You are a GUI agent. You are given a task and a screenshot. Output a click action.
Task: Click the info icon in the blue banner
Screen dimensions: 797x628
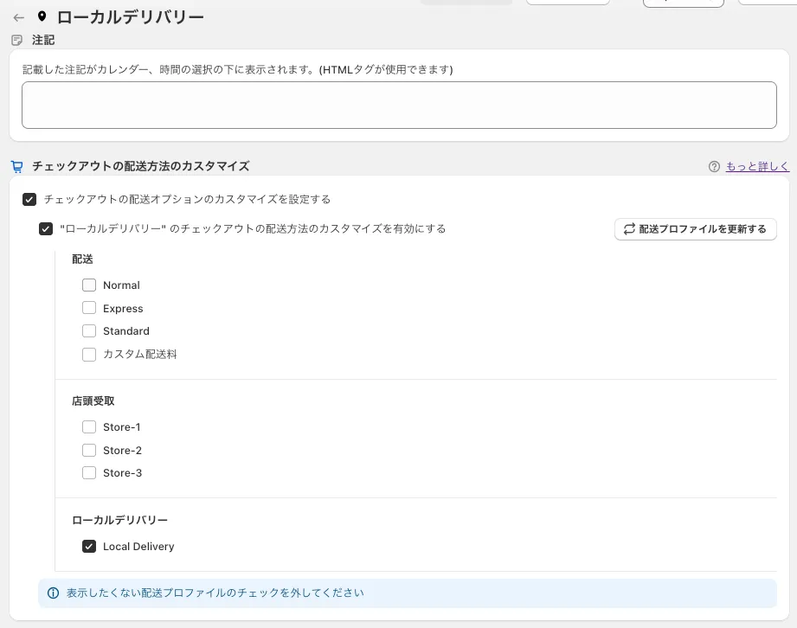click(x=53, y=593)
